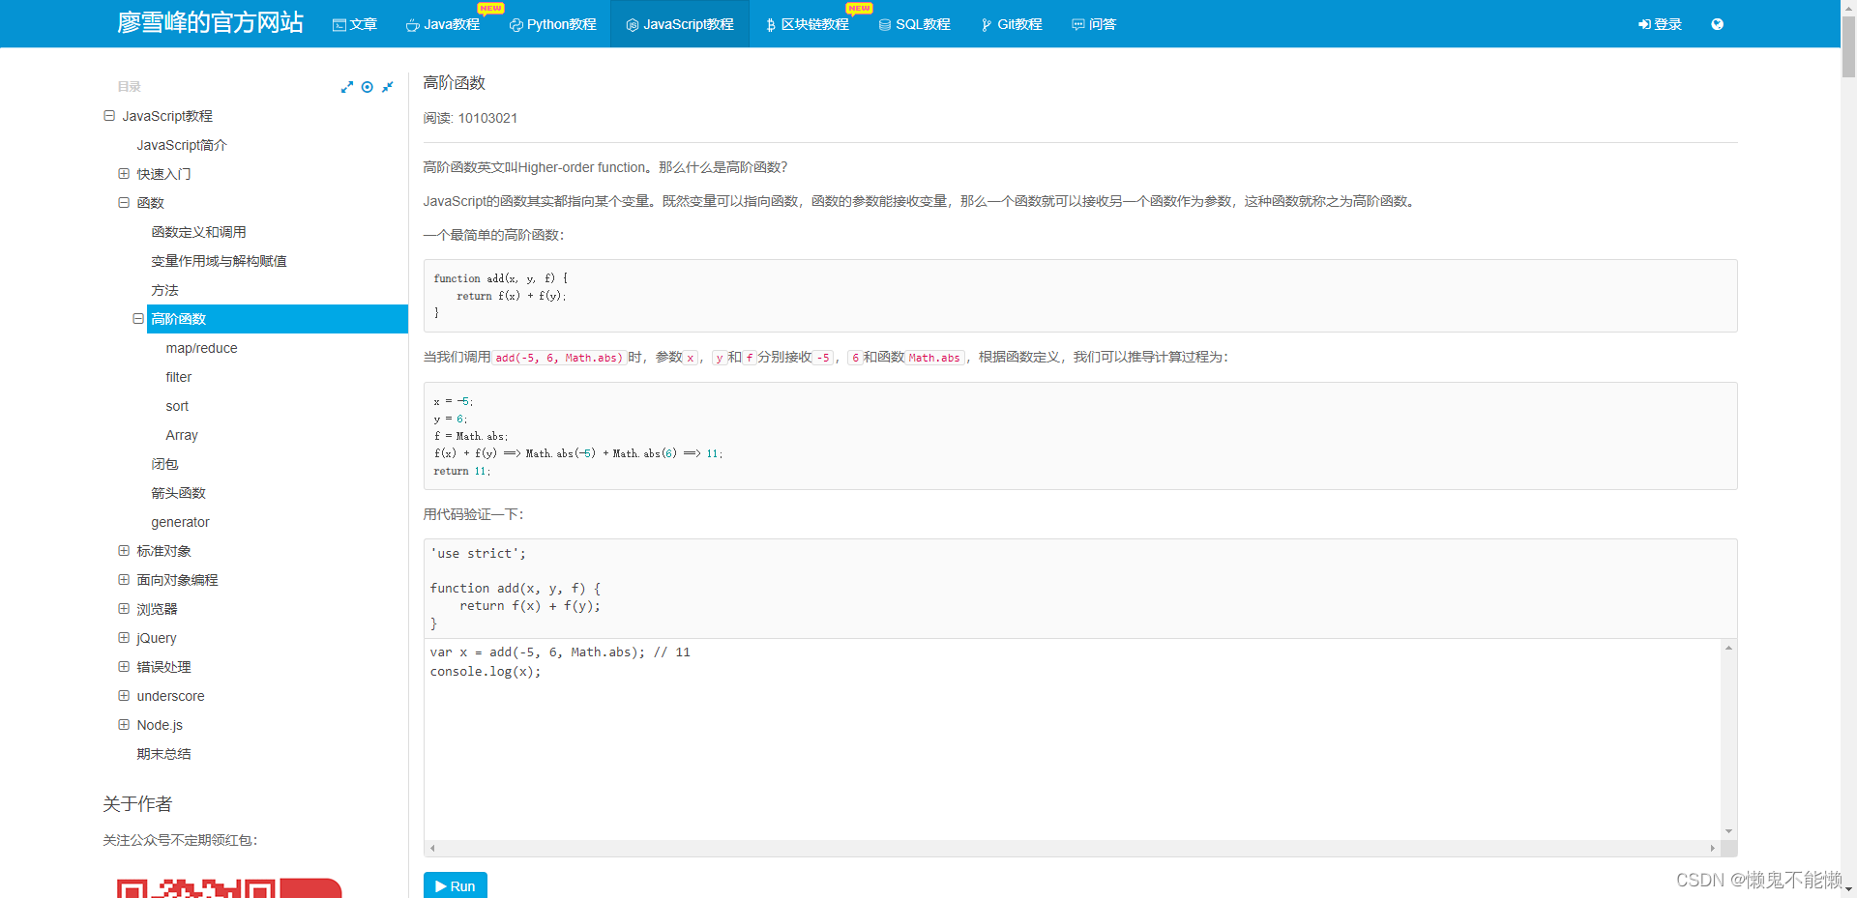Expand the 浏览器 tree node

point(124,609)
